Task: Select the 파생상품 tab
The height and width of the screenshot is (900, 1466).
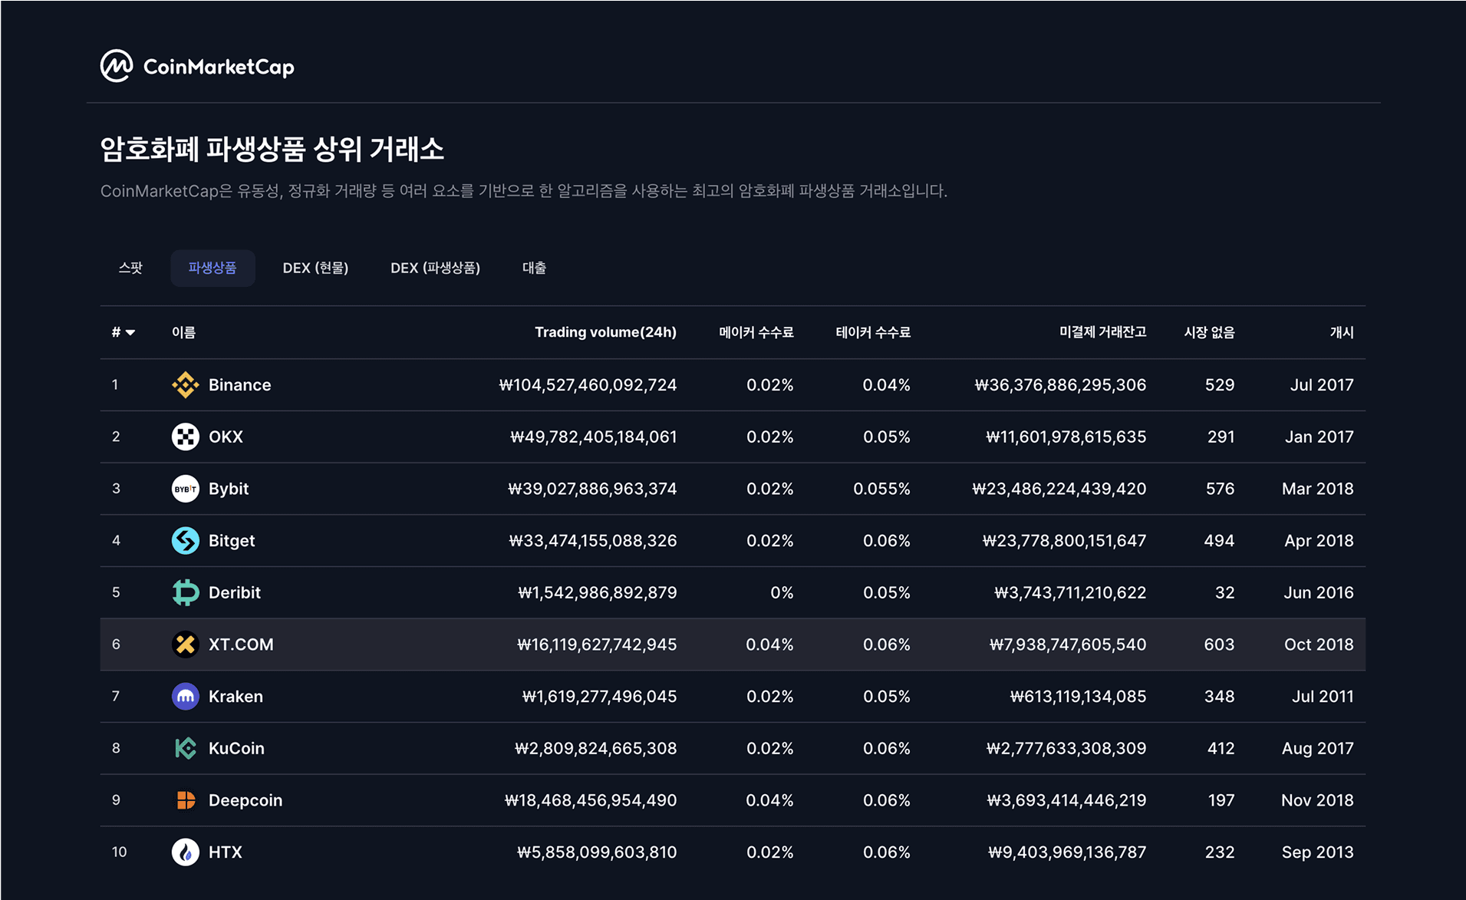Action: [212, 268]
